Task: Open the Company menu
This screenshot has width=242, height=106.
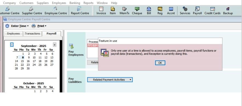Action: pos(10,3)
